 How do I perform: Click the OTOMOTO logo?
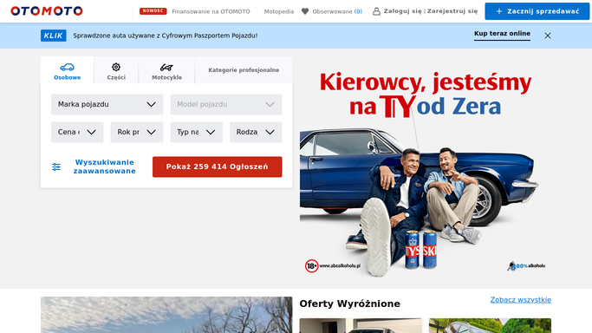tap(47, 11)
